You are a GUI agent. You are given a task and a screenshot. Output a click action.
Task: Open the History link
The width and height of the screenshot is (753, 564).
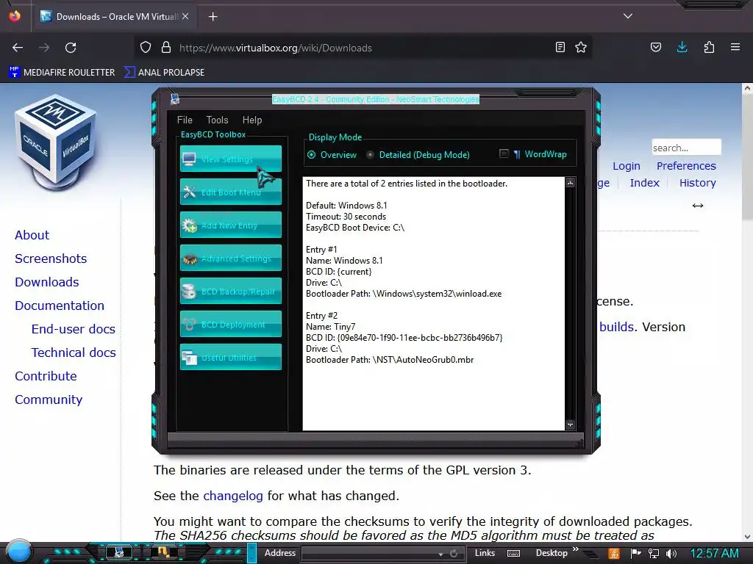point(697,183)
